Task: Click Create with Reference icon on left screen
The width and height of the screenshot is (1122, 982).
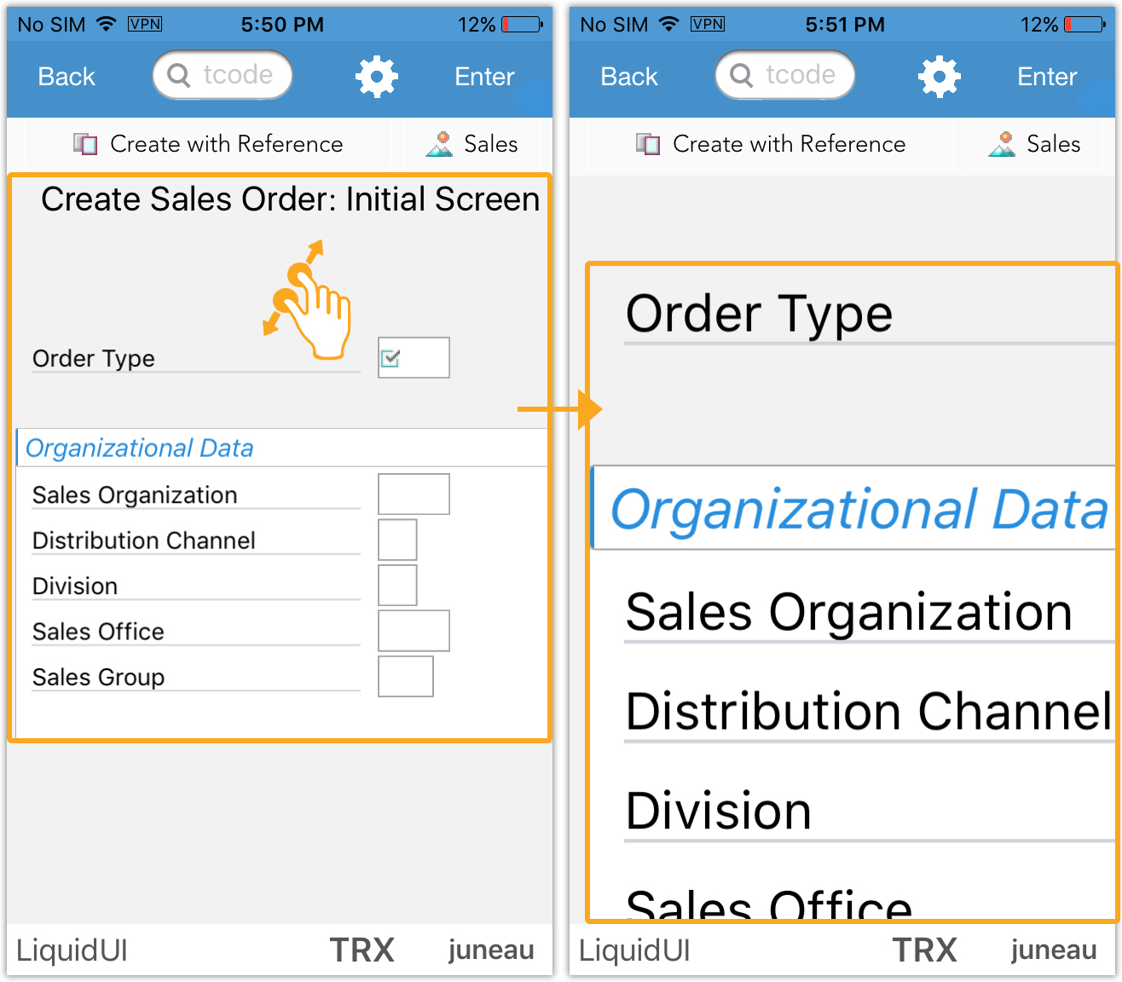Action: [85, 144]
